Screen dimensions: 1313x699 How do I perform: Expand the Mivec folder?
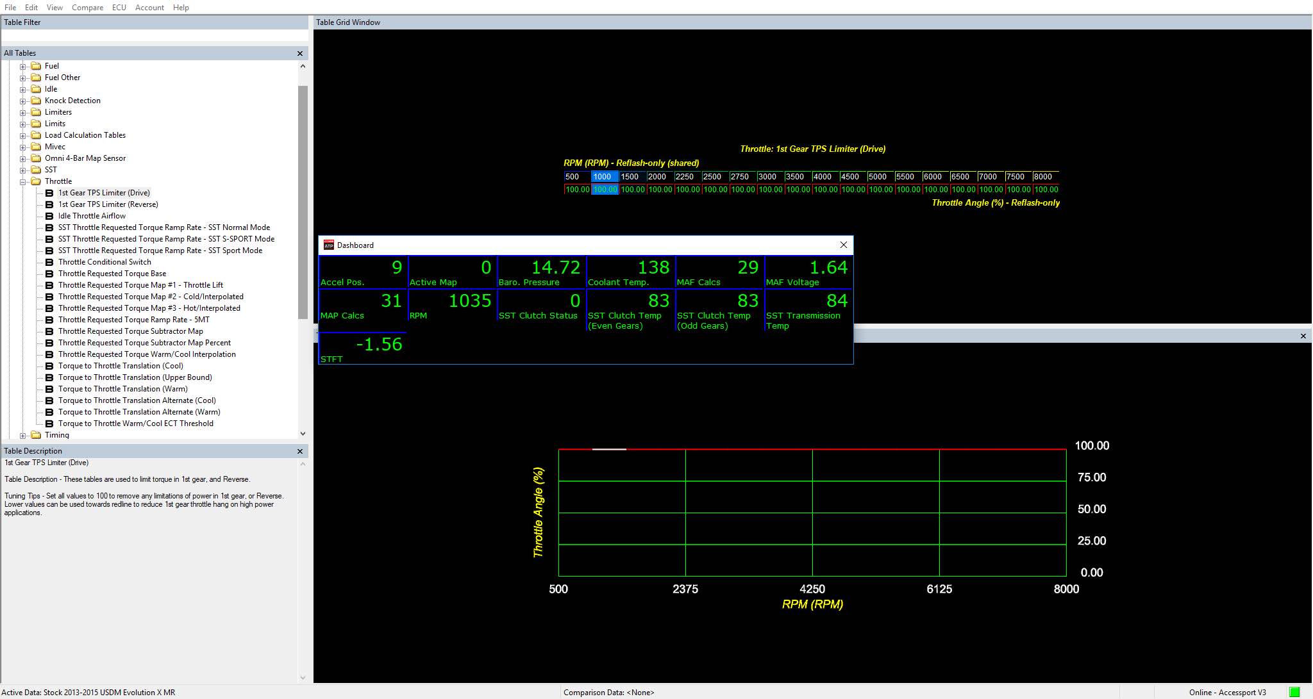(23, 147)
